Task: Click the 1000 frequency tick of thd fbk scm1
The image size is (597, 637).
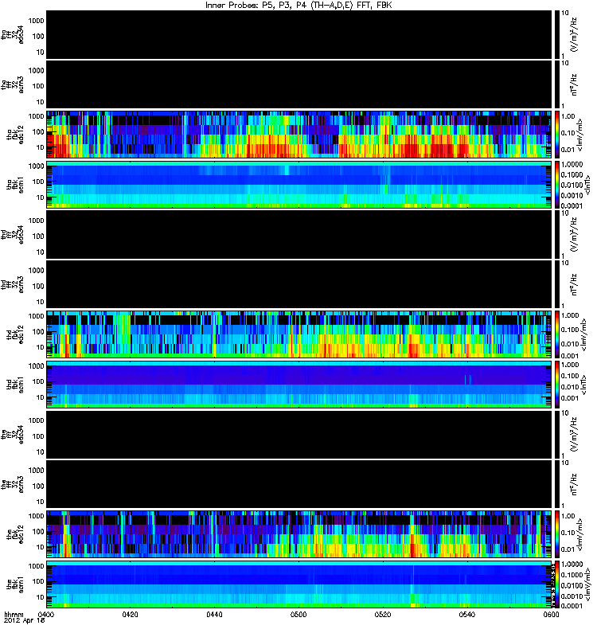Action: (36, 366)
